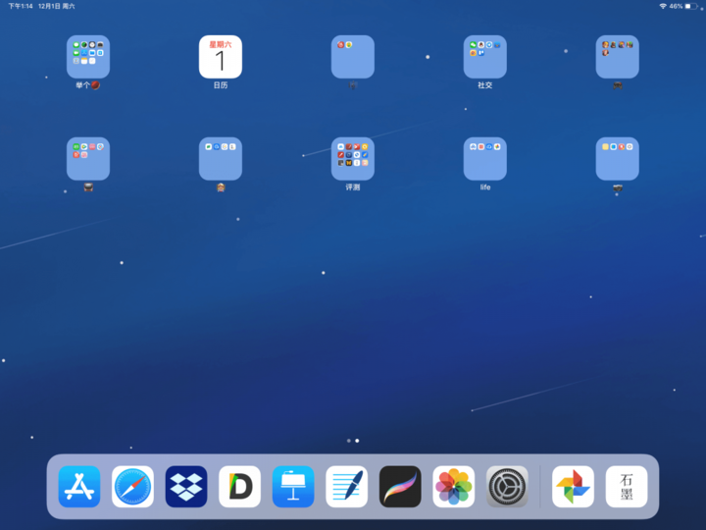Screen dimensions: 706x530
Task: Open the folder directly below 举个 folder
Action: [x=88, y=159]
